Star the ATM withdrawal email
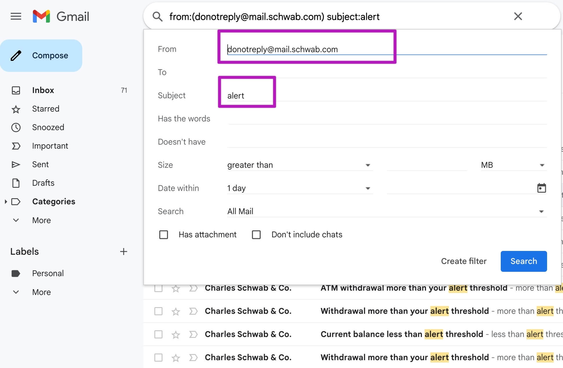This screenshot has width=563, height=368. (176, 288)
